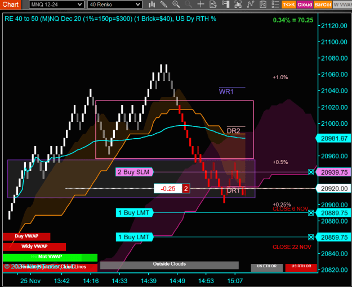Viewport: 352px width, 287px height.
Task: Click the Wkly VWAP red bar
Action: click(x=34, y=247)
